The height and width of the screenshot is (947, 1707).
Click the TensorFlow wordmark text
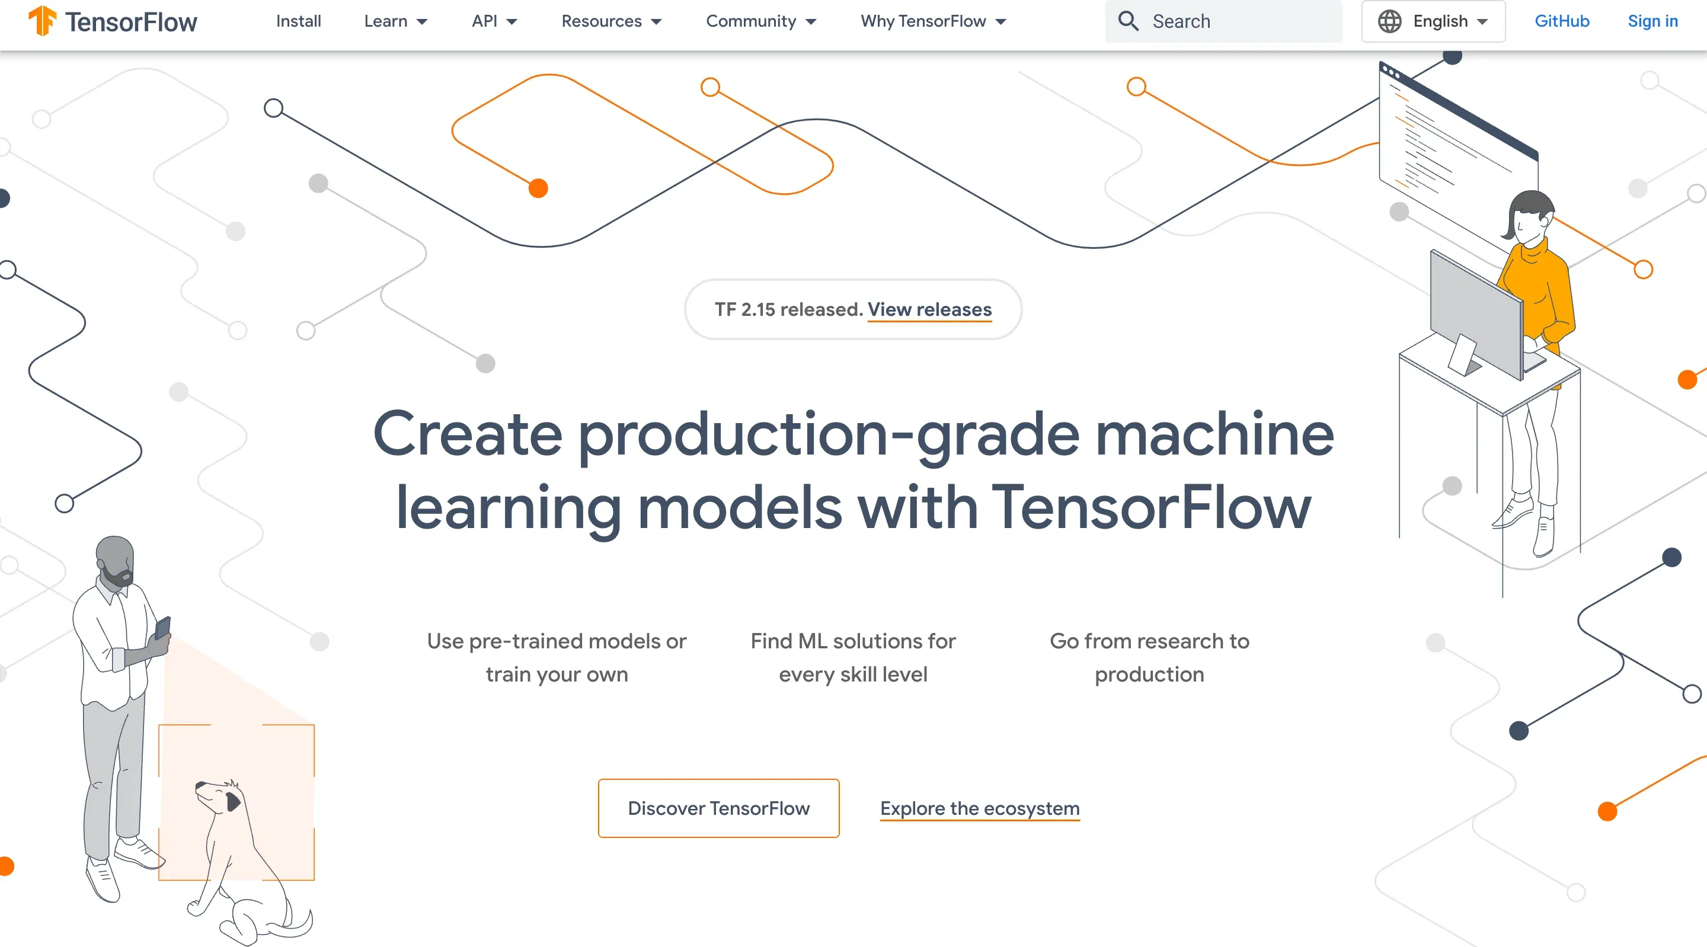[x=130, y=22]
